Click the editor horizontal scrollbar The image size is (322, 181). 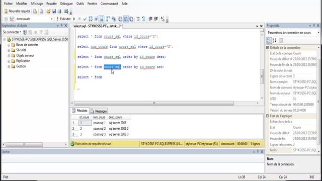click(x=154, y=103)
